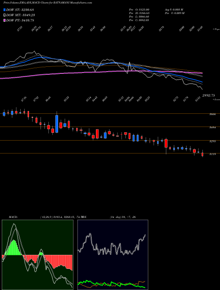Open the ADX indicator panel
The height and width of the screenshot is (290, 220).
tap(113, 255)
